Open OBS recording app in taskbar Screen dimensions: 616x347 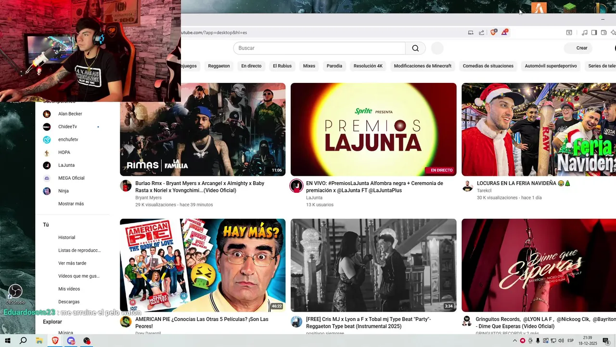coord(87,341)
